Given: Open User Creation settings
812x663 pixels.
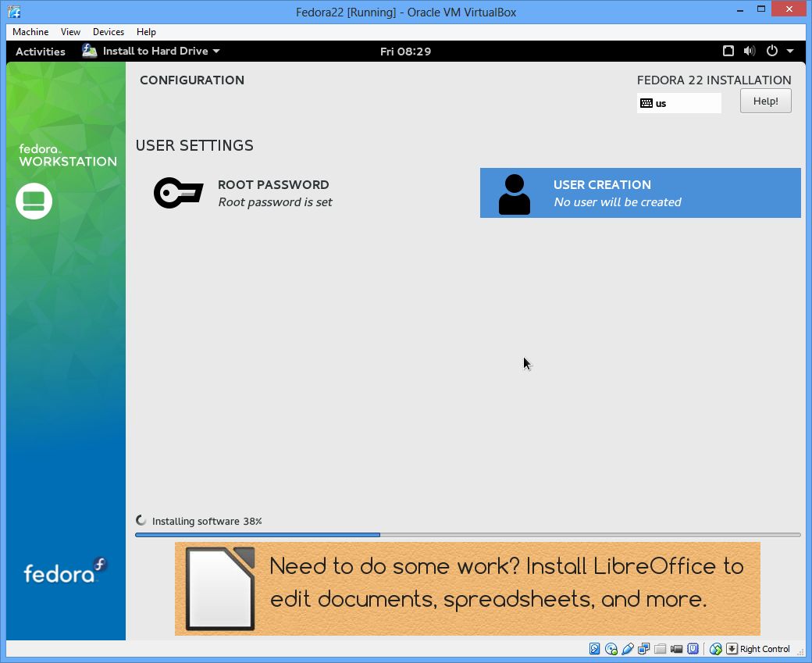Looking at the screenshot, I should (x=640, y=193).
